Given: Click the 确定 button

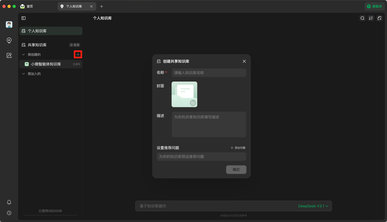Looking at the screenshot, I should pos(236,169).
